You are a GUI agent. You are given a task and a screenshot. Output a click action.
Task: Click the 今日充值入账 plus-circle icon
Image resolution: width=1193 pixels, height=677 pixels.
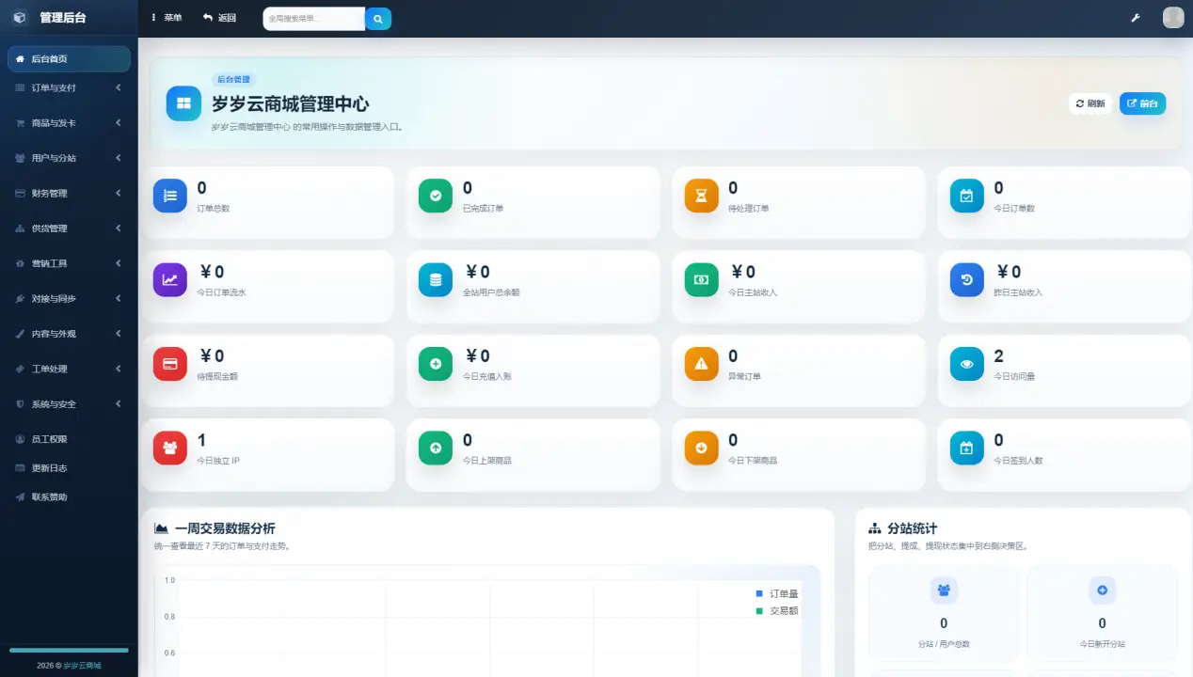(x=436, y=364)
